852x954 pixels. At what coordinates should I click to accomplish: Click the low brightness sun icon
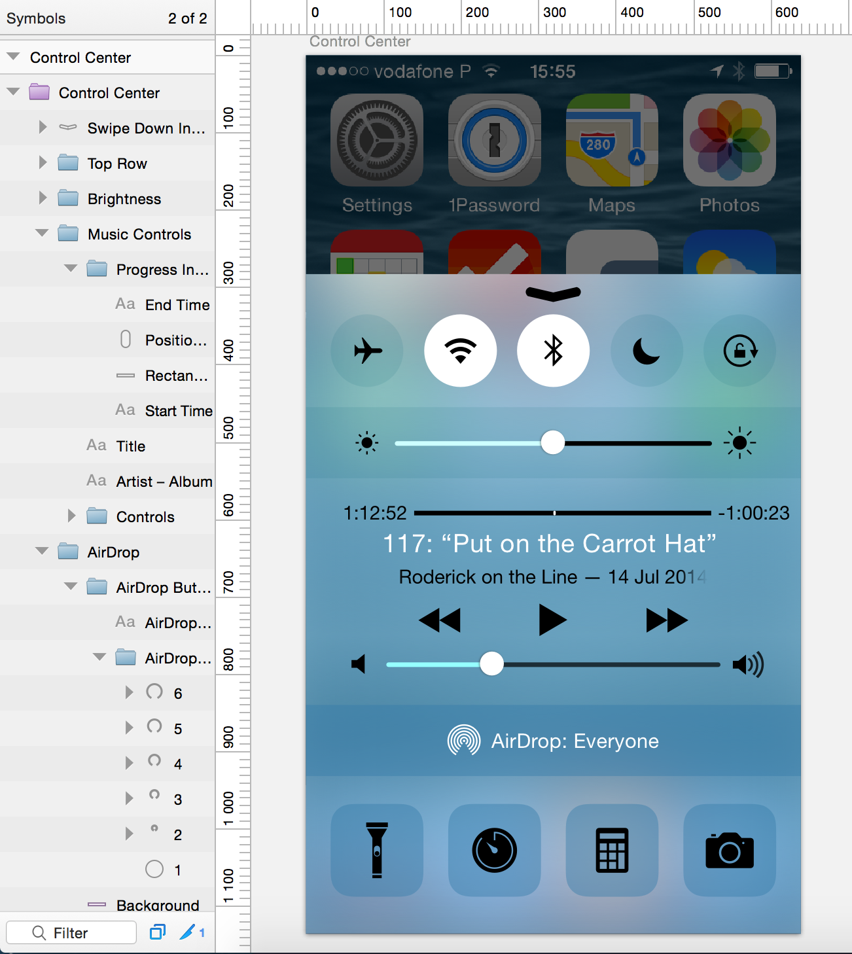tap(367, 443)
